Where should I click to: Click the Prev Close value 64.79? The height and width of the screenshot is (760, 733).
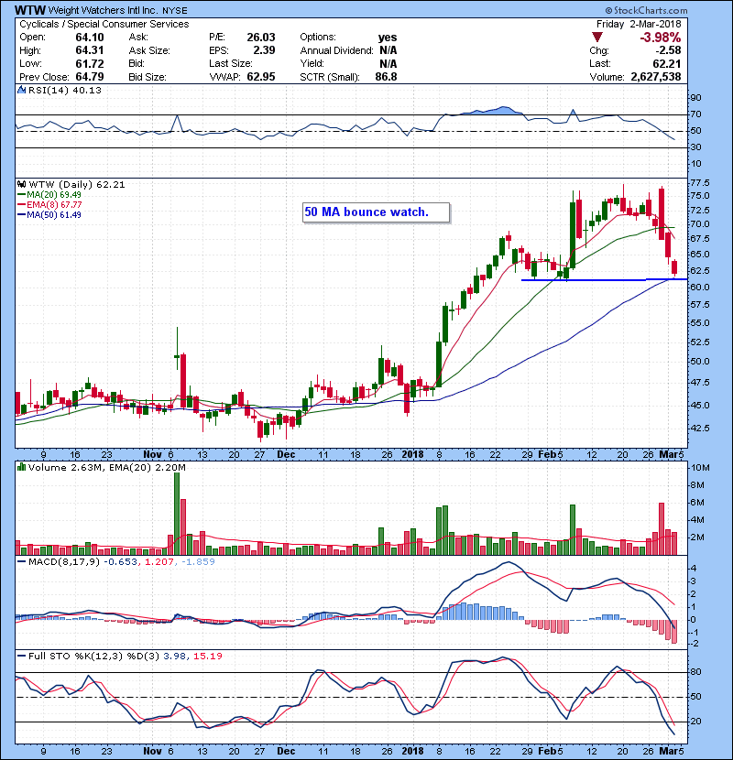point(89,77)
